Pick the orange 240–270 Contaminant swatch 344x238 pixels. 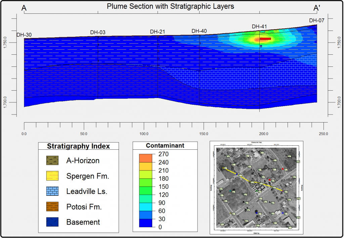coord(146,158)
